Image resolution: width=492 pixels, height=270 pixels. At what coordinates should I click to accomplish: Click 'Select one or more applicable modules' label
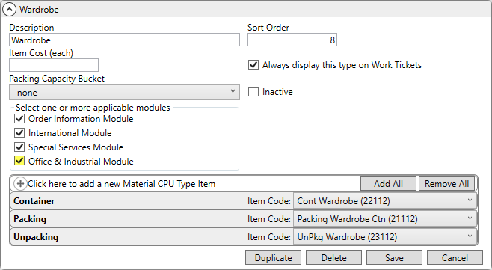click(x=93, y=108)
